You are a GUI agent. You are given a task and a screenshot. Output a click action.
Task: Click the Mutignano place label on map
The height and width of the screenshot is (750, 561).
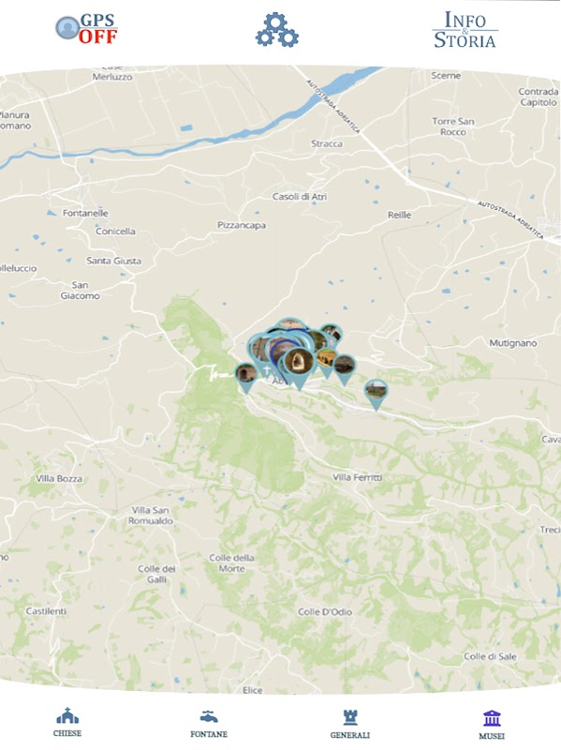[x=512, y=343]
